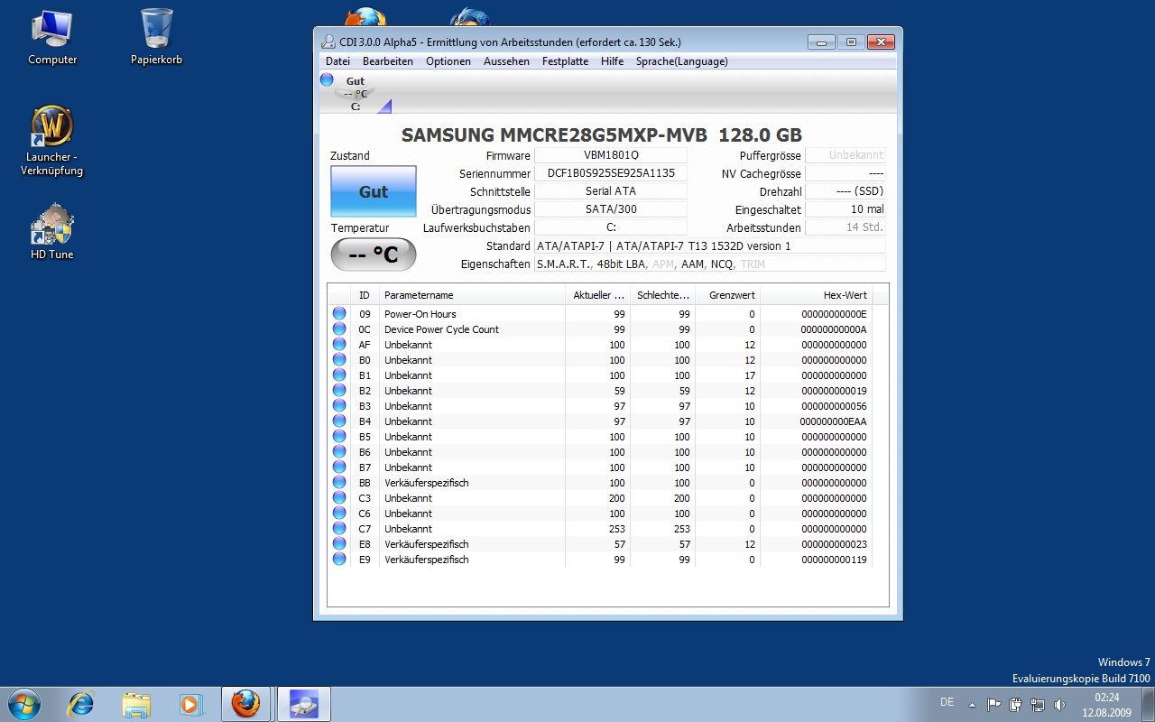Click the status circle of row BB
Viewport: 1155px width, 722px height.
pyautogui.click(x=339, y=483)
